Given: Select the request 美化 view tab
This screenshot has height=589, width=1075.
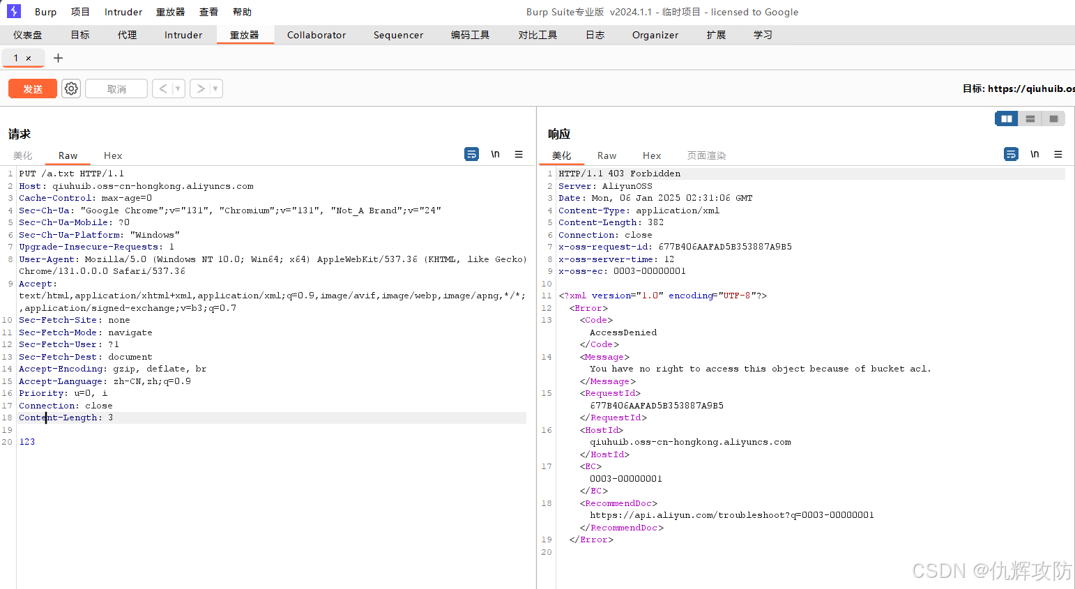Looking at the screenshot, I should (23, 155).
